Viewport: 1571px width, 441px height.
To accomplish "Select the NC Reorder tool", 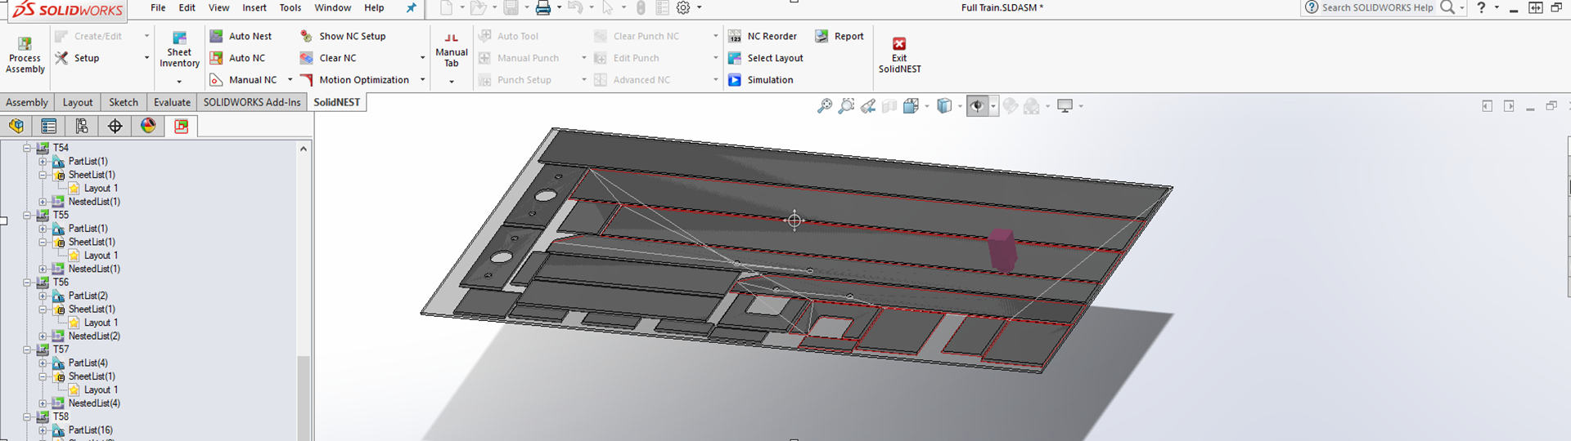I will (735, 36).
